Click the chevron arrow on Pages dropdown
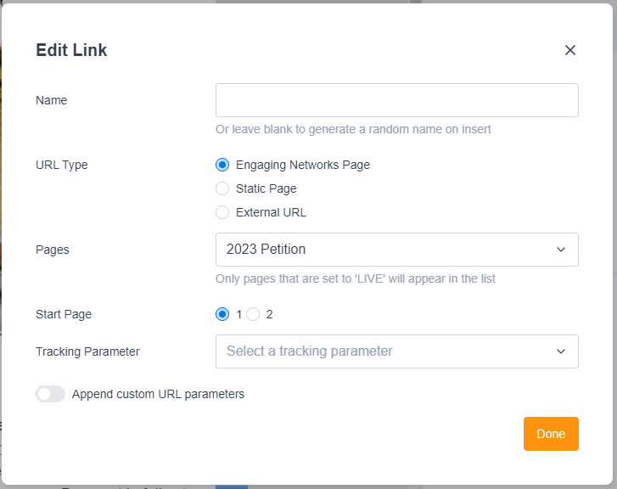The width and height of the screenshot is (617, 489). pyautogui.click(x=560, y=250)
